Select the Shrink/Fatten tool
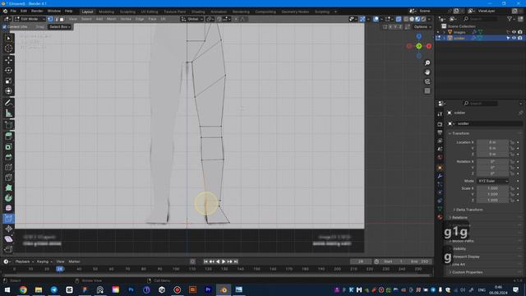 tap(9, 229)
